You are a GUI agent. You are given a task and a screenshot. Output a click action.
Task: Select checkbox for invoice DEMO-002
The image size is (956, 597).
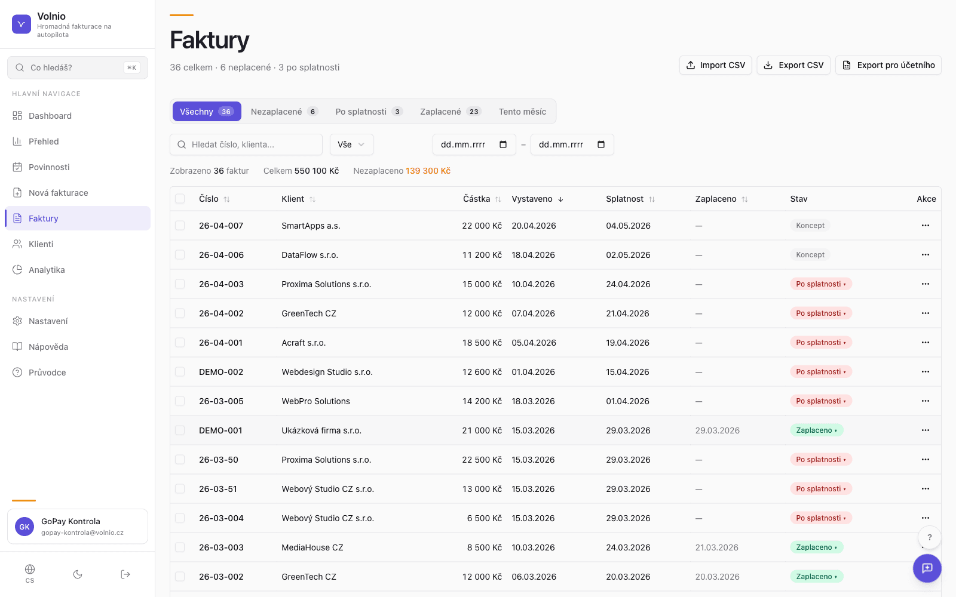[180, 372]
